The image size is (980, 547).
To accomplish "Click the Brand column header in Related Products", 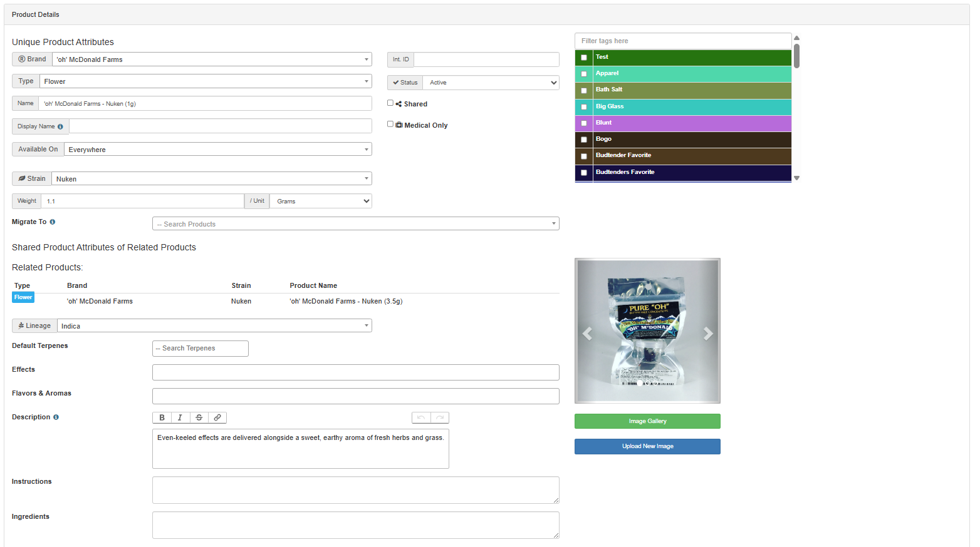I will click(77, 285).
